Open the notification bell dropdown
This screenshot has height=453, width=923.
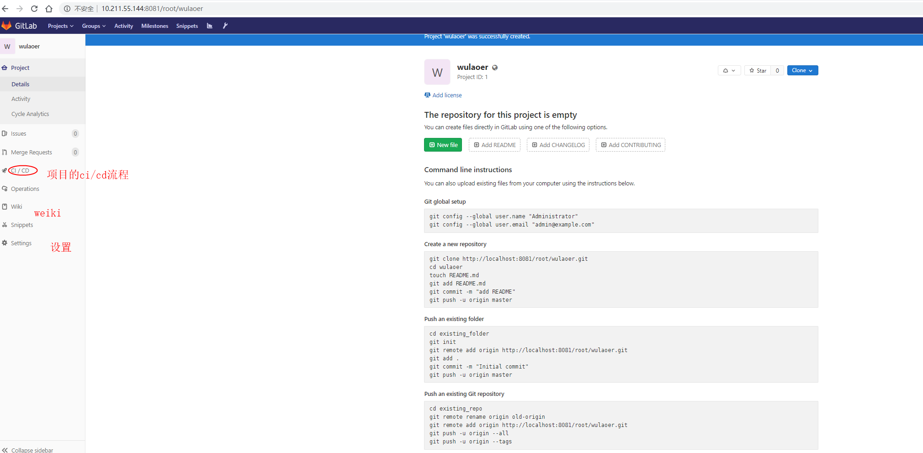729,70
